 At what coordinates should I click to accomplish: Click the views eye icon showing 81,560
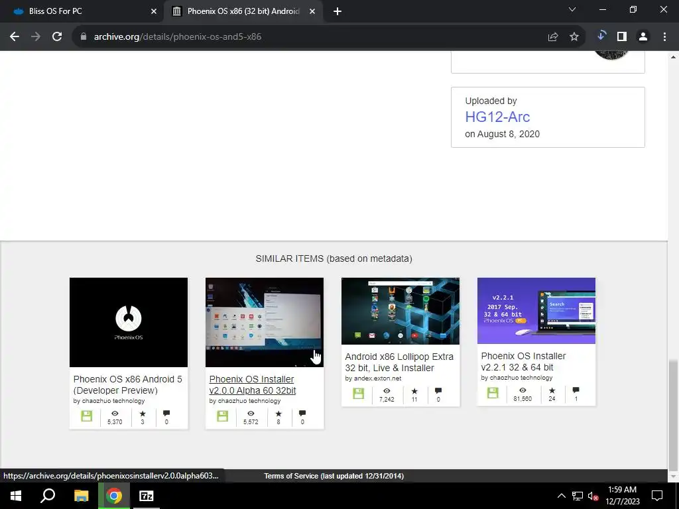point(523,390)
